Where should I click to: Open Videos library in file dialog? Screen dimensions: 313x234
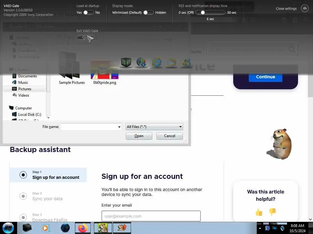(24, 95)
